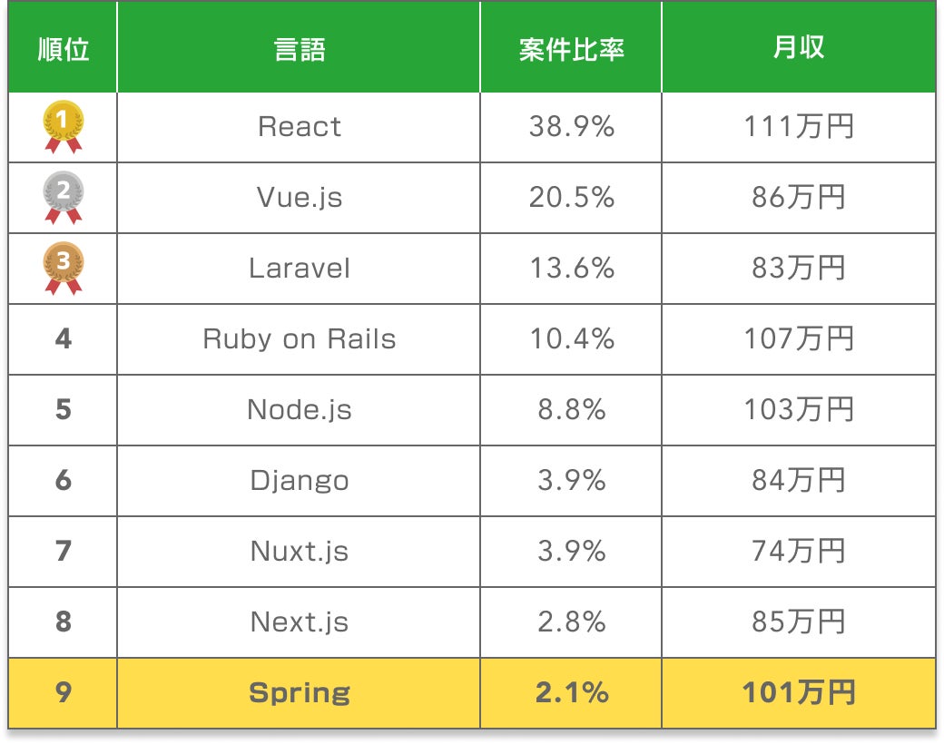944x744 pixels.
Task: Select the React language cell
Action: [299, 126]
